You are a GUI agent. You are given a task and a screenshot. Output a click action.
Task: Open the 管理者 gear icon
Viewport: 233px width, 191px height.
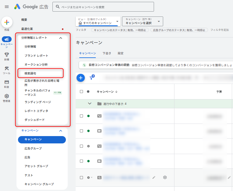tap(7, 96)
